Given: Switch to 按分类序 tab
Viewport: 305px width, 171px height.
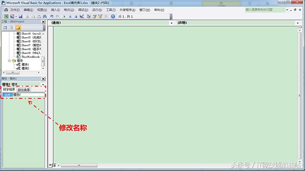Looking at the screenshot, I should 24,90.
